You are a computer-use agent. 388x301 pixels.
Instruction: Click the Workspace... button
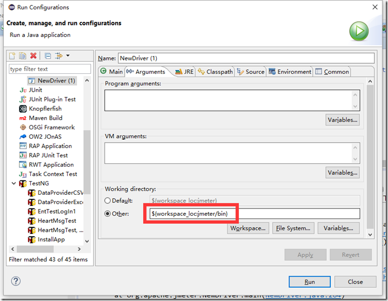click(248, 228)
